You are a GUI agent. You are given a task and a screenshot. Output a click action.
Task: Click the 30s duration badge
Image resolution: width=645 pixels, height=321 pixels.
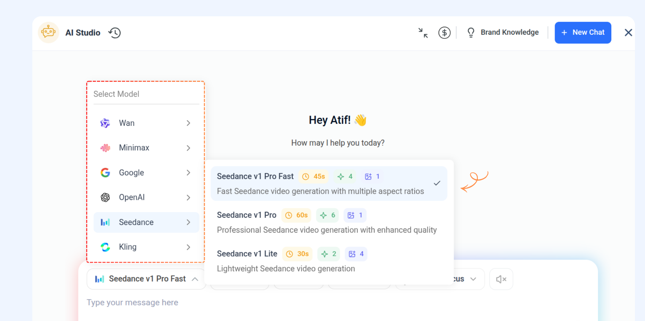[297, 254]
